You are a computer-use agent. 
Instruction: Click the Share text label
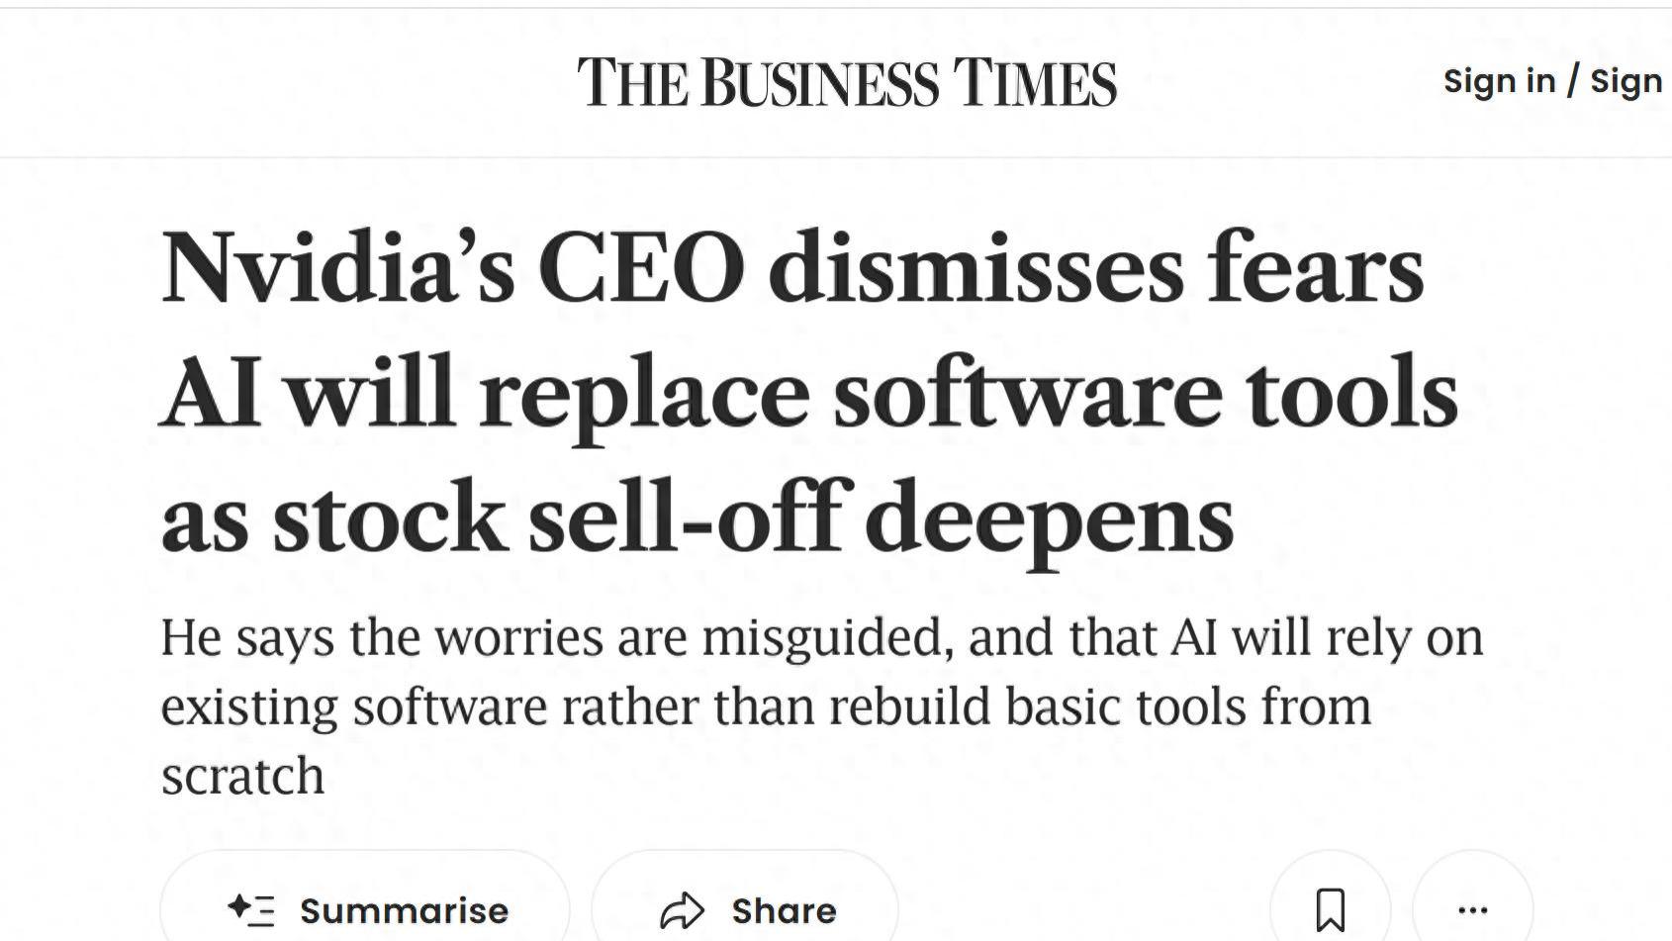click(784, 910)
